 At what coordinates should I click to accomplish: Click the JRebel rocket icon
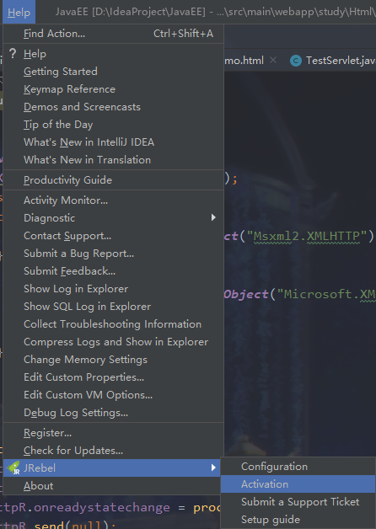13,468
